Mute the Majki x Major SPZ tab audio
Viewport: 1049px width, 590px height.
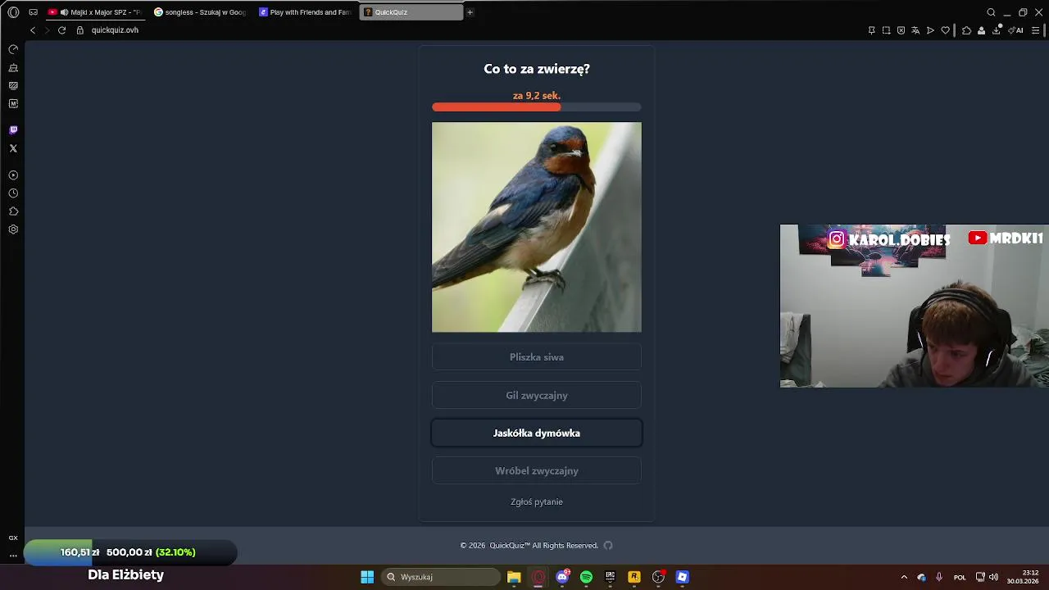[x=64, y=12]
